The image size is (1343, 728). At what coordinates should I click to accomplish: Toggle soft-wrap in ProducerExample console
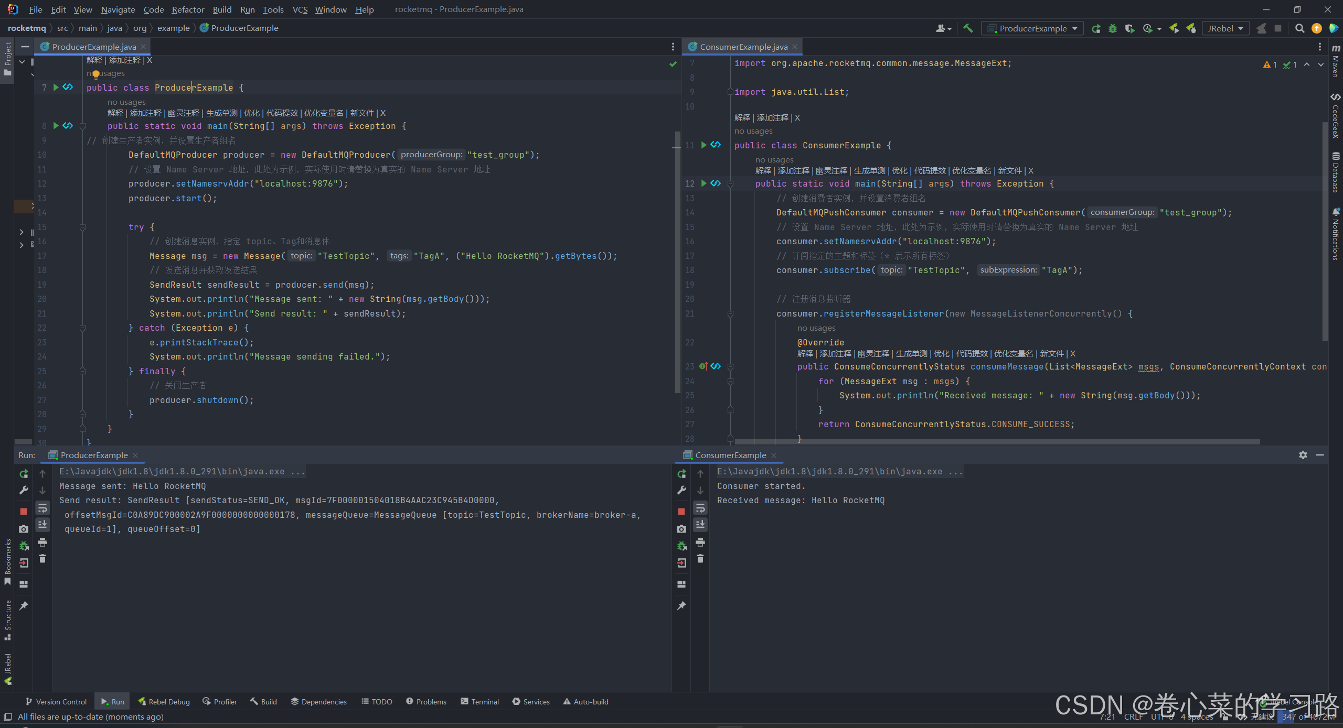point(42,508)
